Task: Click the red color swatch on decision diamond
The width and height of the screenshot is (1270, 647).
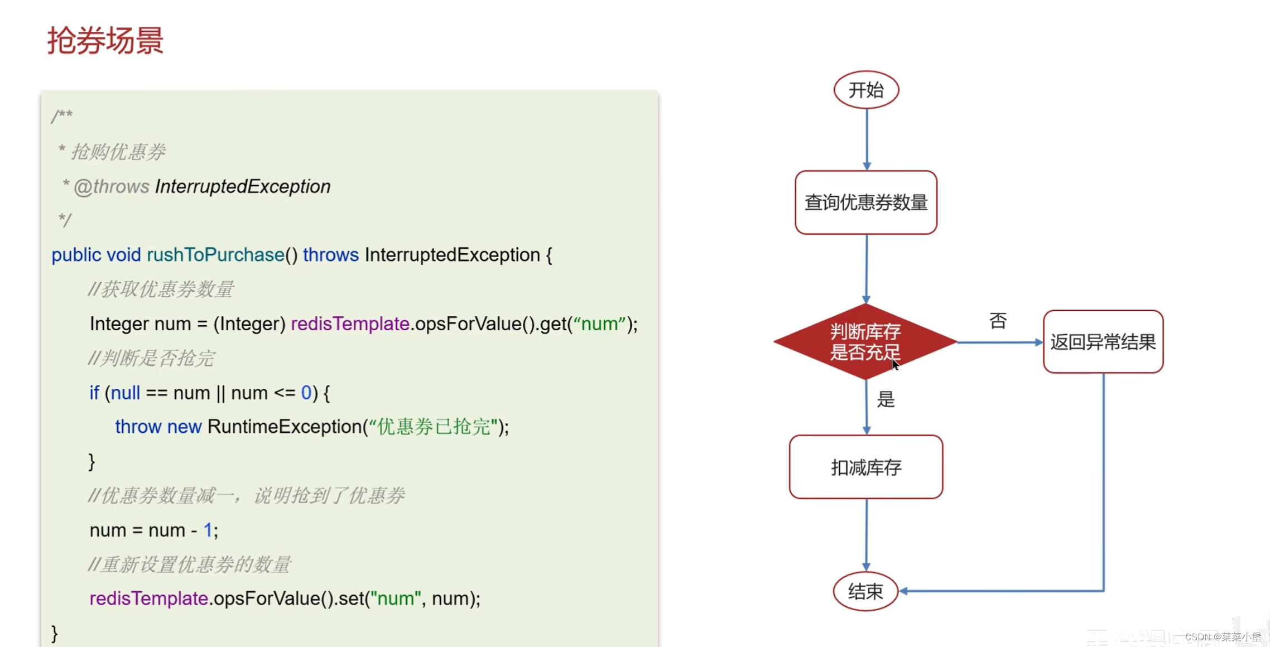Action: 865,342
